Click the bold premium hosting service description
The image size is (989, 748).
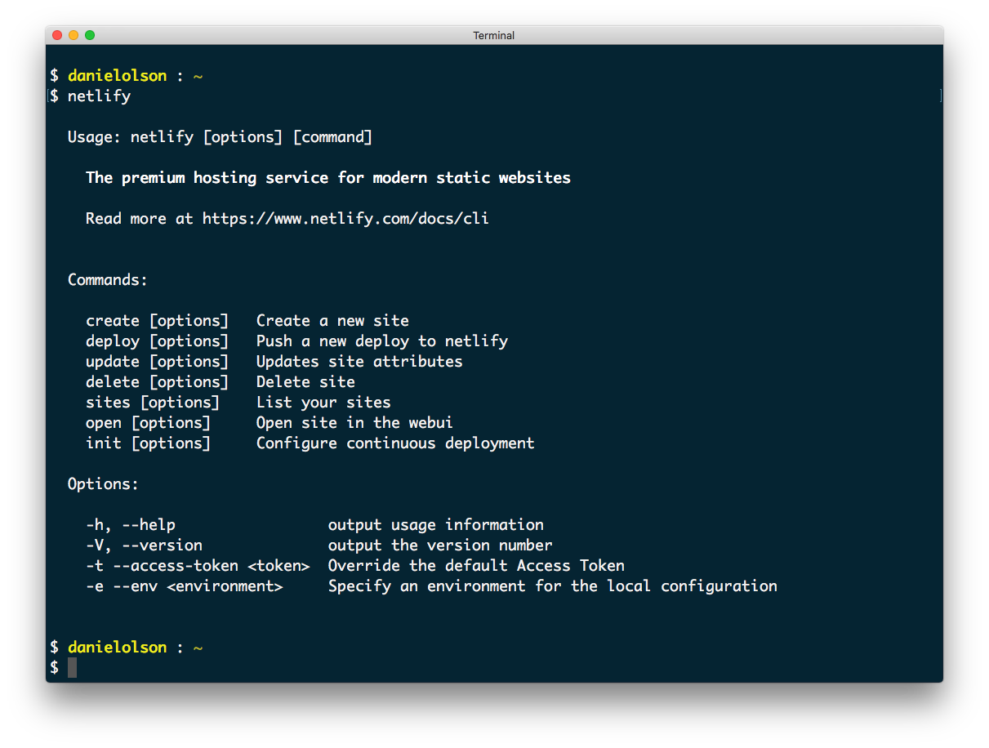[328, 178]
